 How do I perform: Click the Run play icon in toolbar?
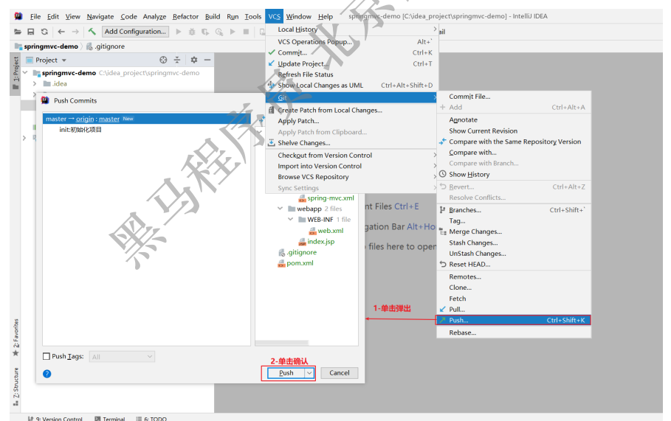[179, 32]
